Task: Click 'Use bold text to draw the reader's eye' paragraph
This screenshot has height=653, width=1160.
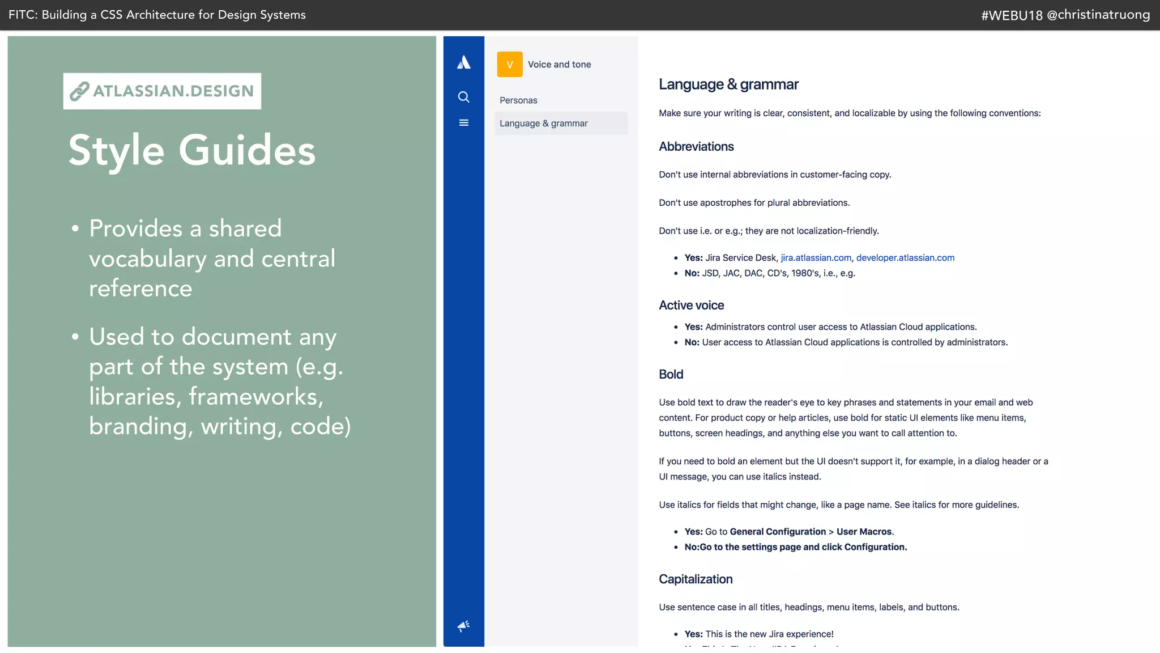Action: (846, 418)
